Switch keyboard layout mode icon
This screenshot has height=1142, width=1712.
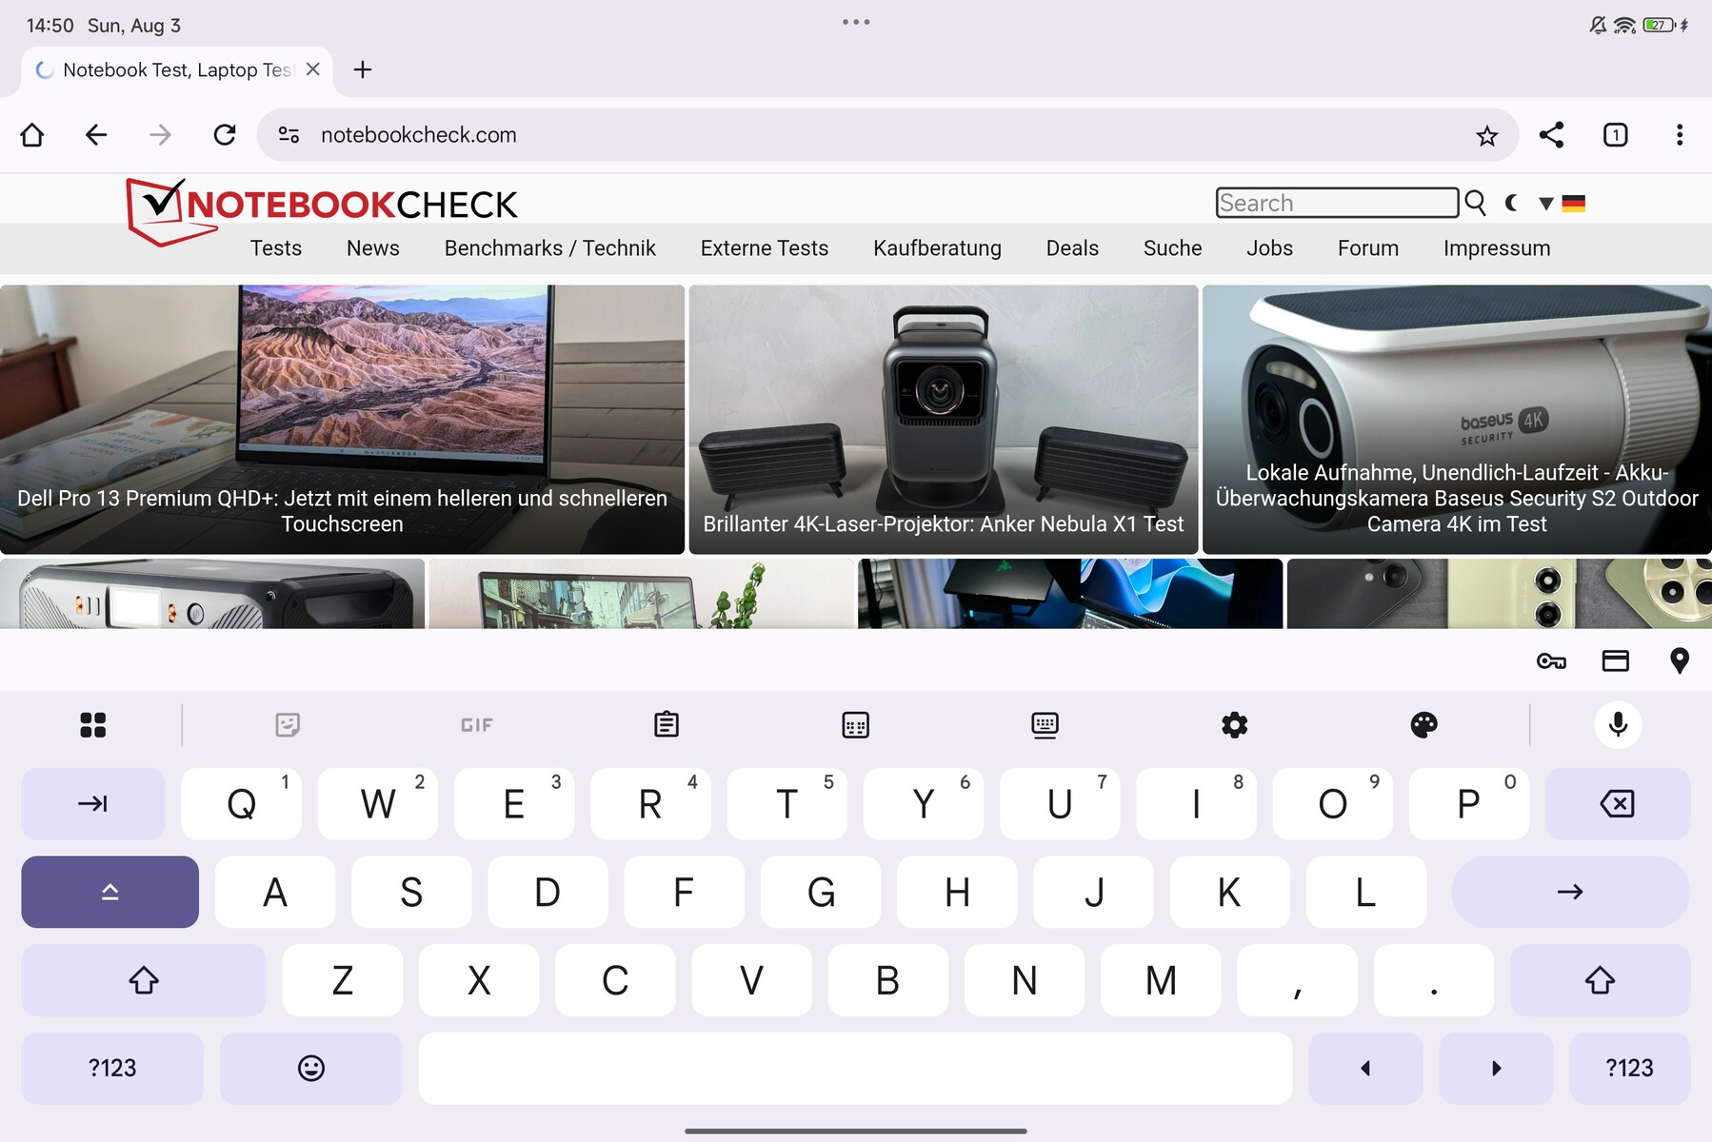coord(1045,725)
